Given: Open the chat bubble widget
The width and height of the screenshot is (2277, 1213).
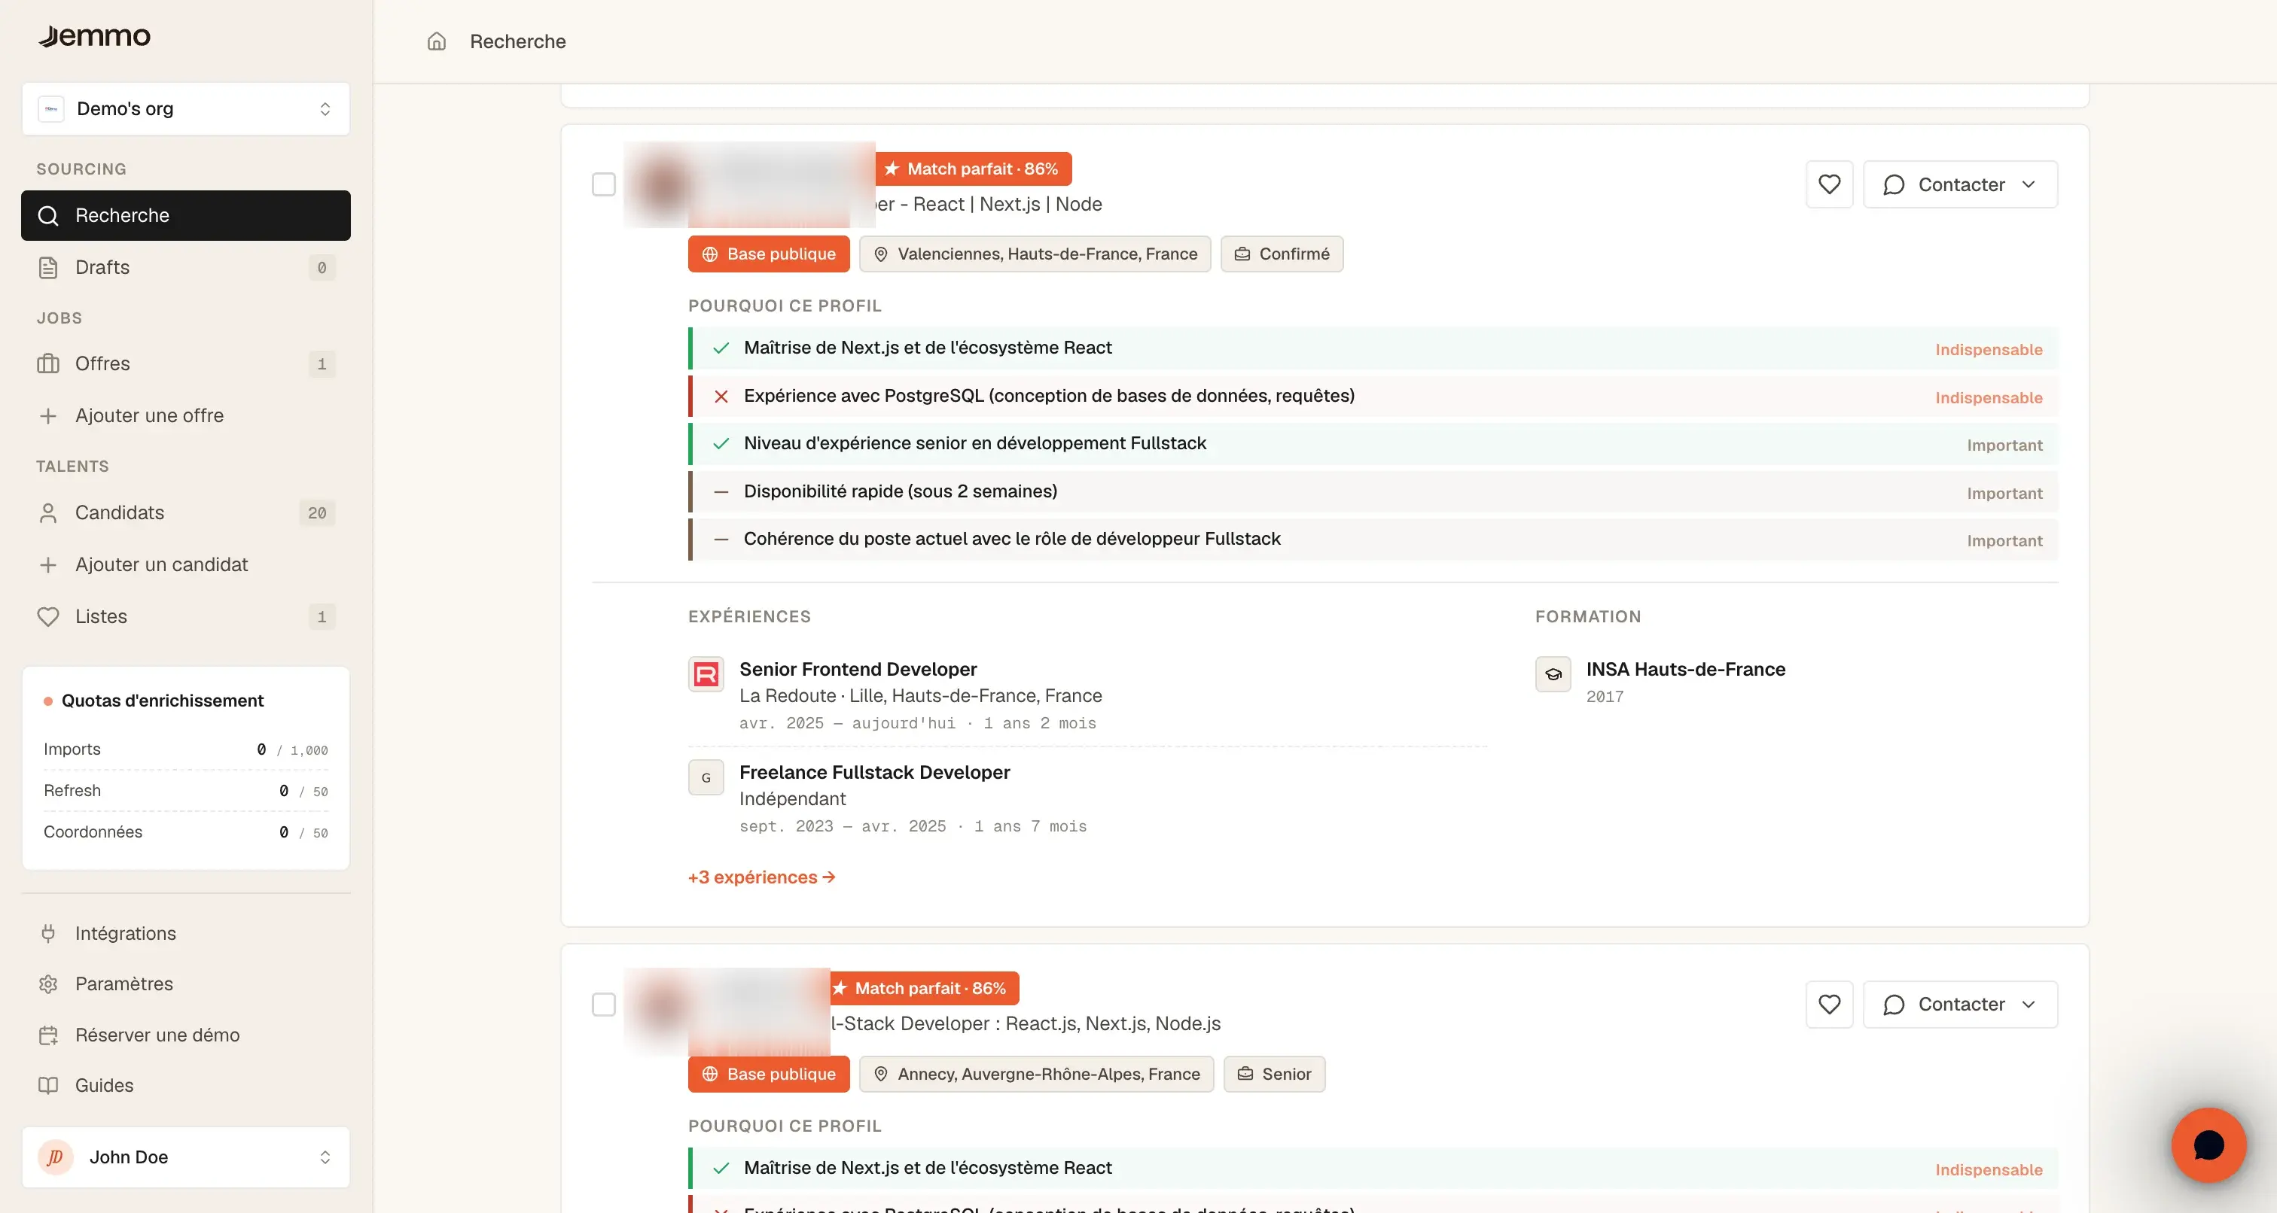Looking at the screenshot, I should (x=2209, y=1146).
